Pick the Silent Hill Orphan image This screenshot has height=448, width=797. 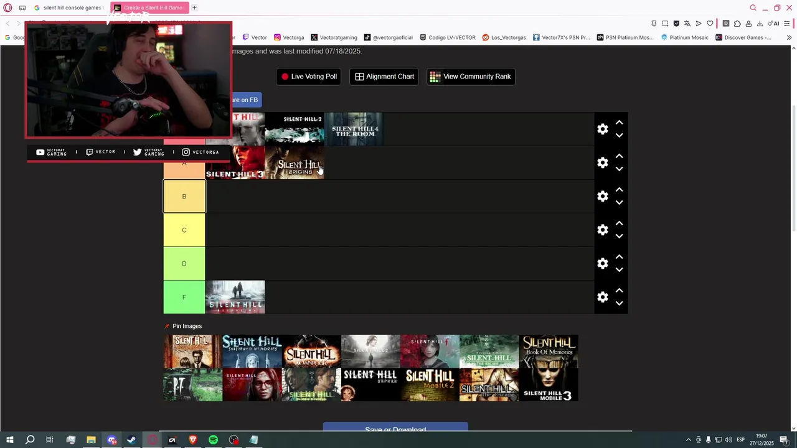coord(370,385)
